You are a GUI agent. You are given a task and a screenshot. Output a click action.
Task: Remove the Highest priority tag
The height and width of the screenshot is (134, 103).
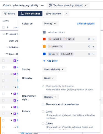click(x=61, y=39)
